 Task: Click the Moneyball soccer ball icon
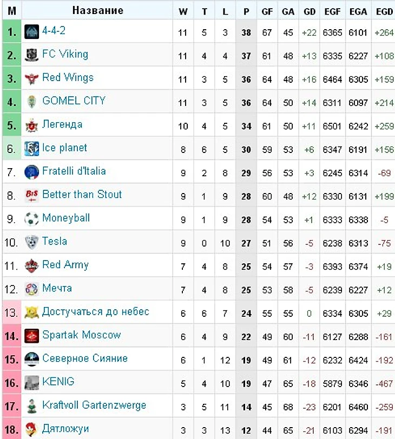point(31,218)
